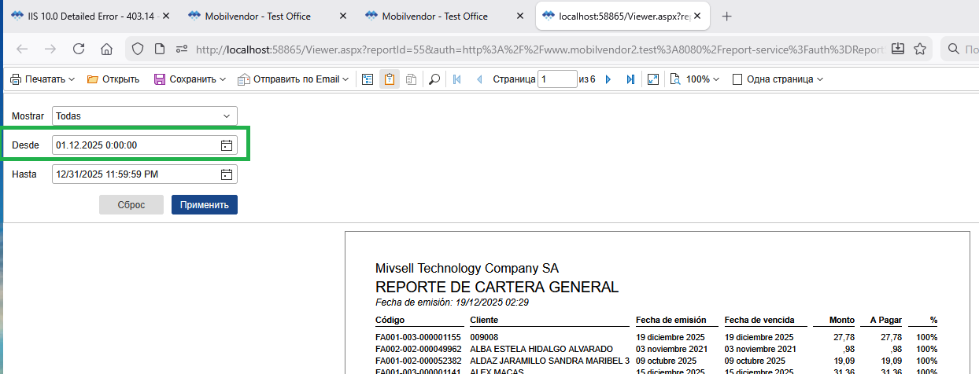Reload the page with browser refresh button
979x374 pixels.
(x=79, y=49)
